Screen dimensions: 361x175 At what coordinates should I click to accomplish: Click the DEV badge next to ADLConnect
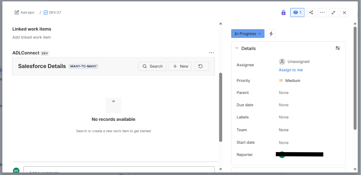click(x=45, y=53)
